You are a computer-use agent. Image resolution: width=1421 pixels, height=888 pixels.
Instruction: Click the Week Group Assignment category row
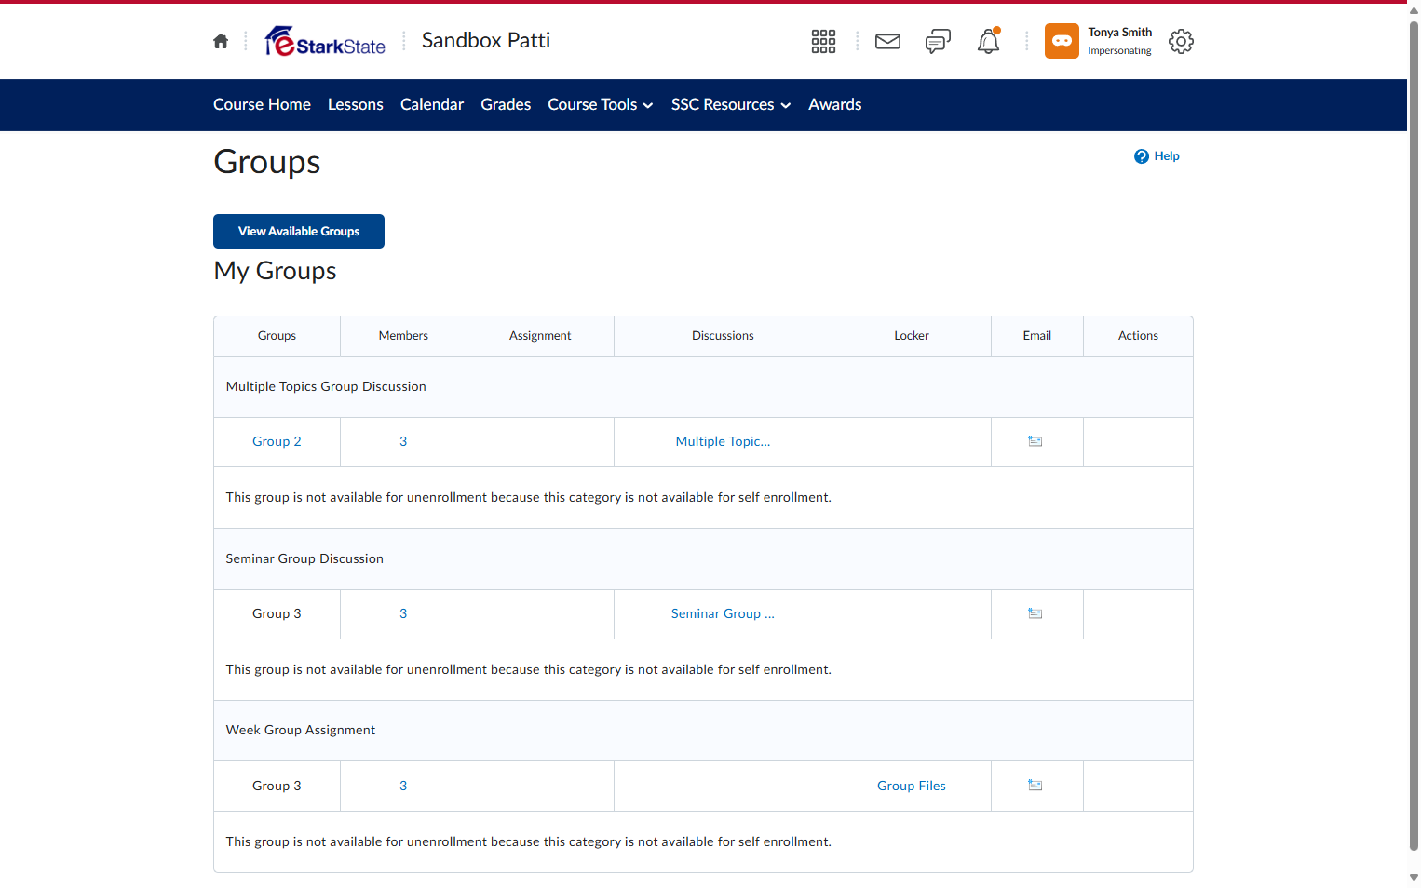coord(703,731)
